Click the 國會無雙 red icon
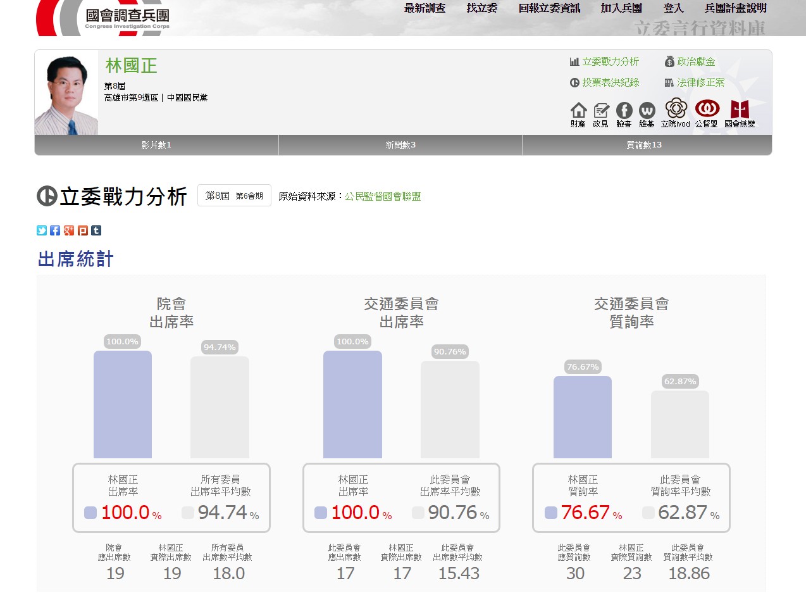This screenshot has width=806, height=614. [x=740, y=110]
